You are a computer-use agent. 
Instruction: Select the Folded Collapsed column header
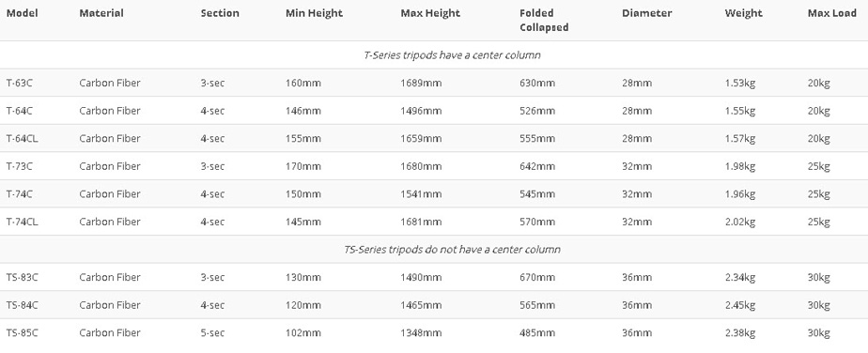pos(544,20)
